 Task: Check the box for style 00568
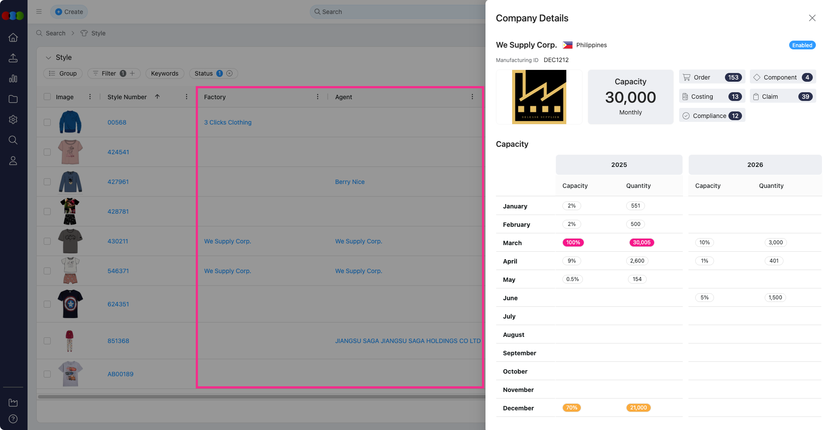(47, 122)
